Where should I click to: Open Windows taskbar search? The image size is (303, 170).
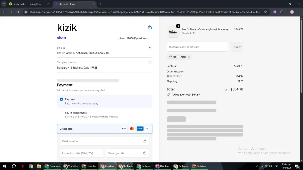click(x=14, y=166)
